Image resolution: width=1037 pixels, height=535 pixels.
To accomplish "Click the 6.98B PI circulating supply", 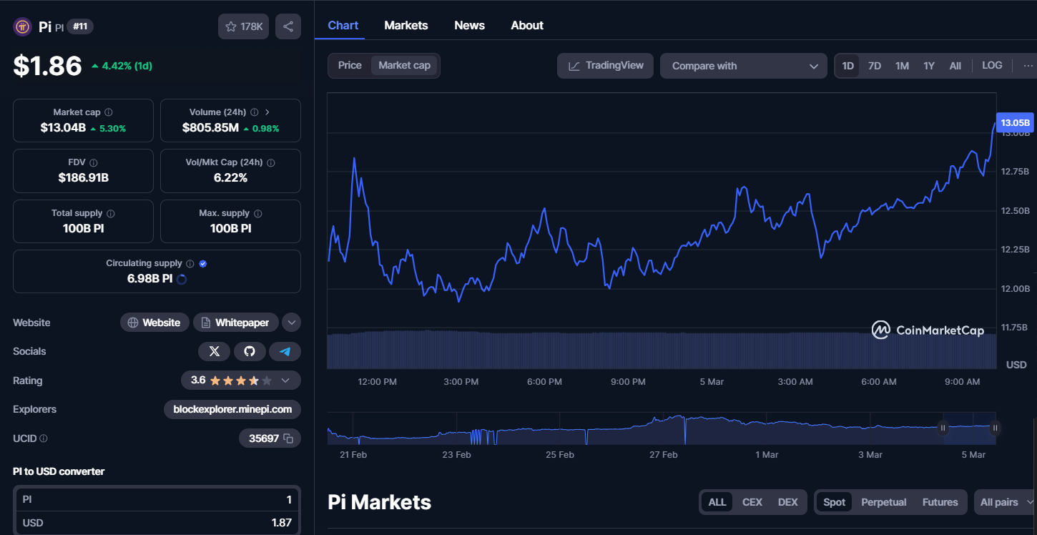I will 149,278.
